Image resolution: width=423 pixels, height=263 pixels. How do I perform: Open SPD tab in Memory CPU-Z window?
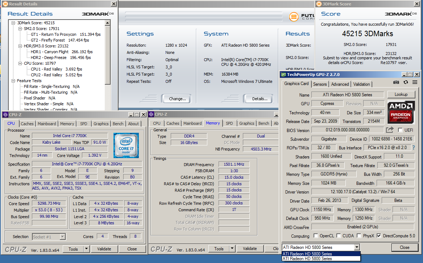click(x=229, y=124)
